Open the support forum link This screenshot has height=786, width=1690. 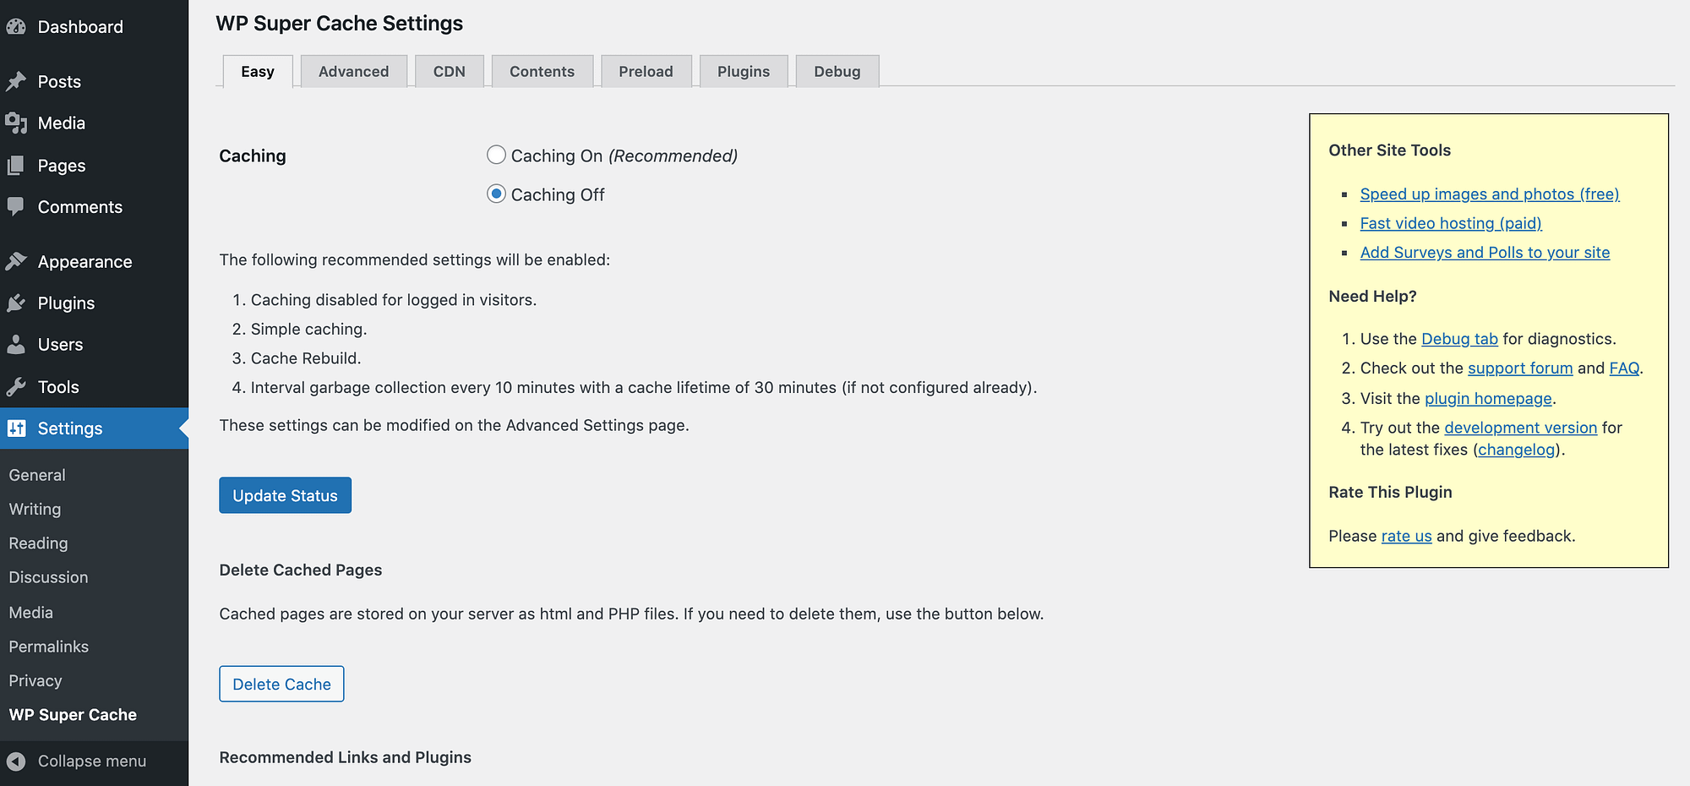[1520, 368]
